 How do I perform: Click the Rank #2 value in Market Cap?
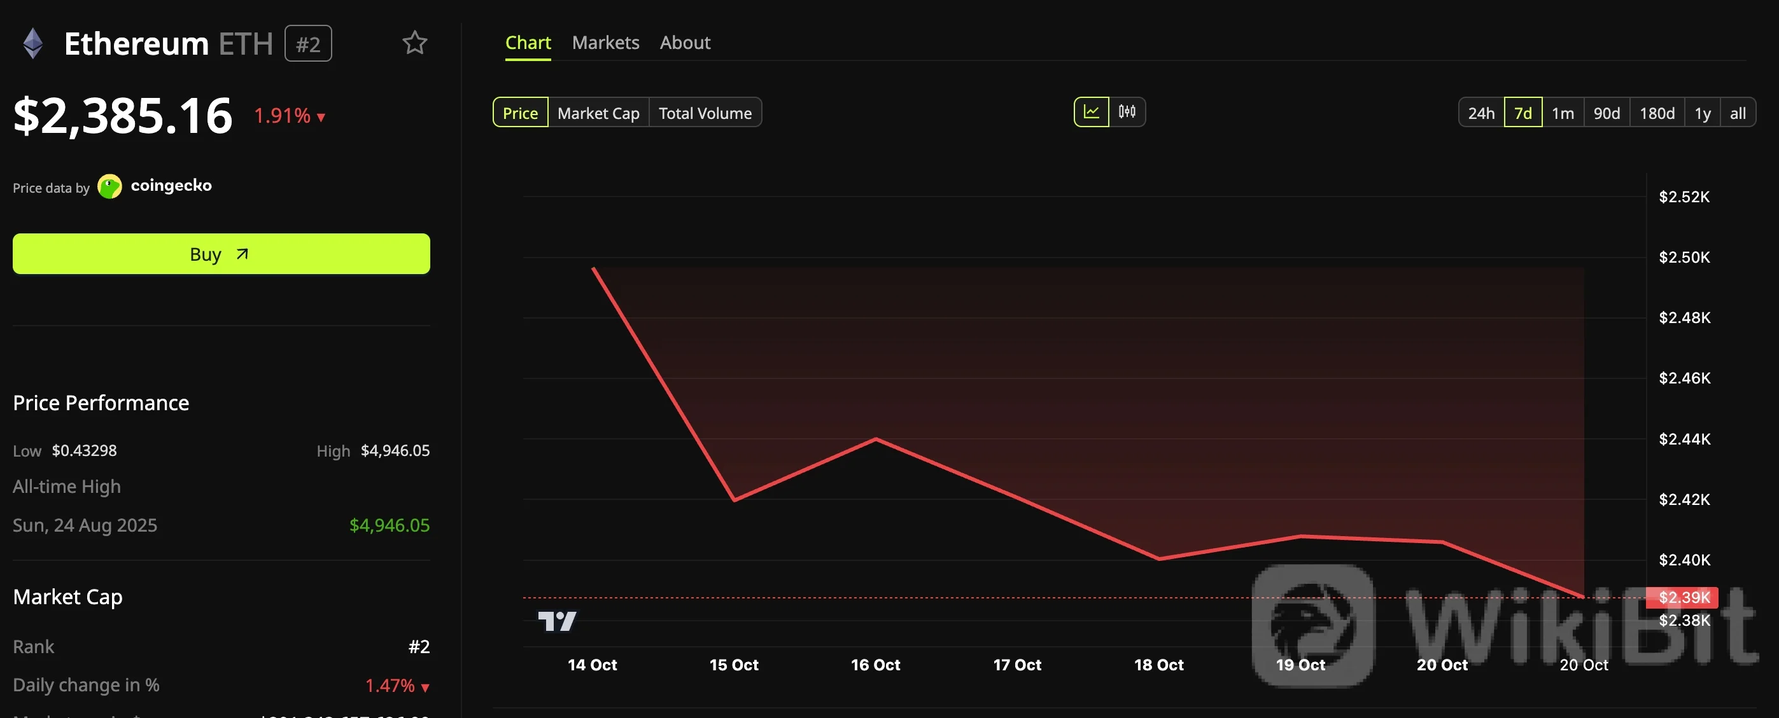[x=419, y=647]
